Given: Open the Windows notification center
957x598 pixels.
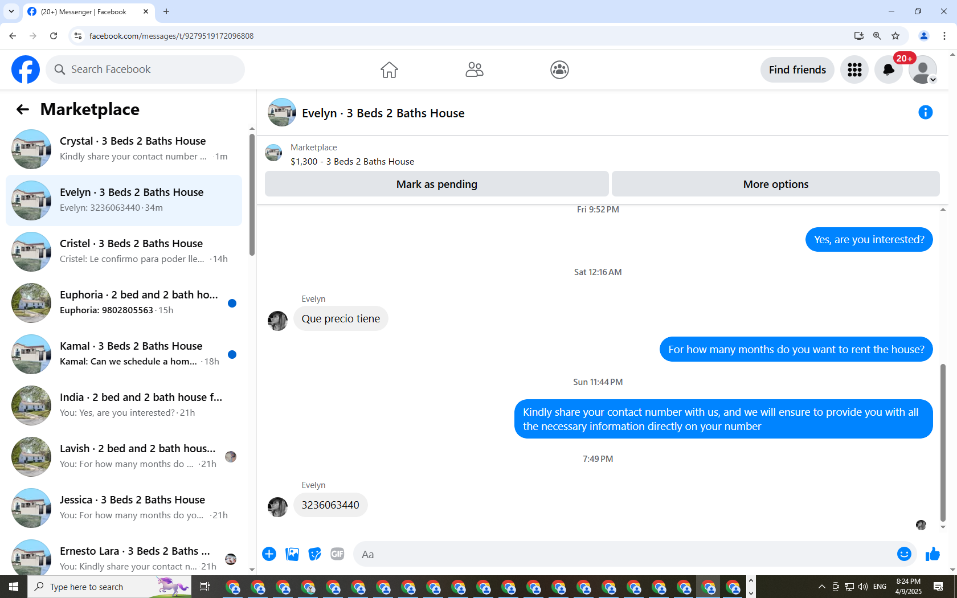Looking at the screenshot, I should click(938, 587).
